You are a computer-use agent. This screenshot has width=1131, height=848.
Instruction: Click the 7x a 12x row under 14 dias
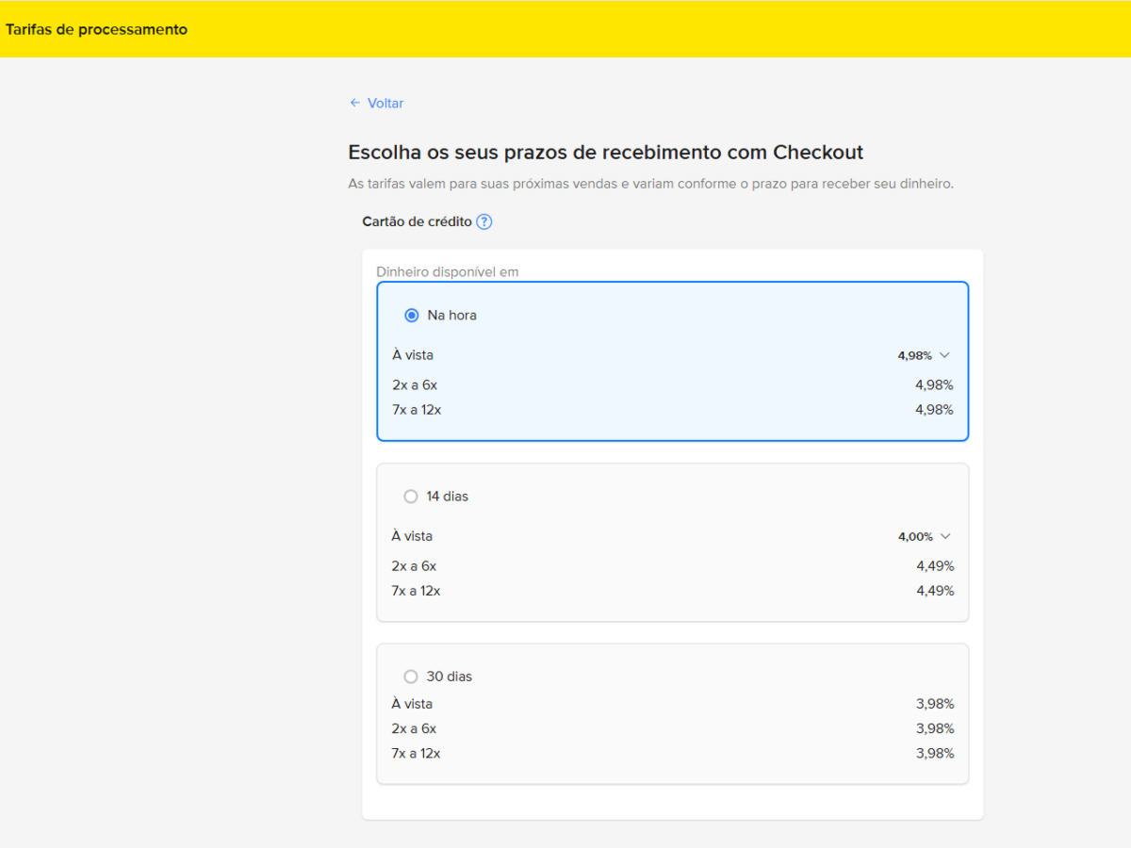416,591
